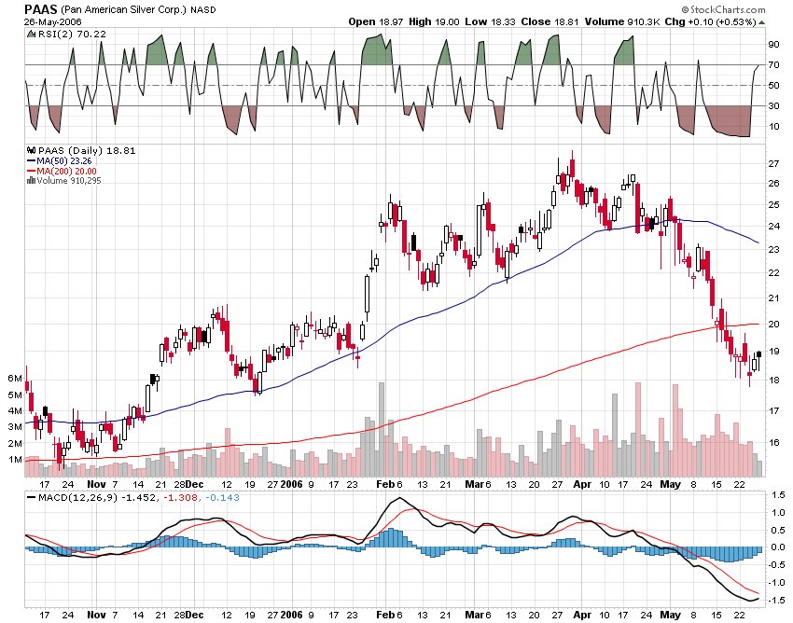Viewport: 793px width, 623px height.
Task: Click the 16 label on the price axis
Action: pyautogui.click(x=773, y=442)
